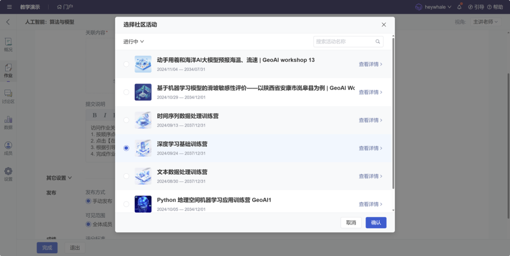Select 全体成员 visibility radio
Screen dimensions: 510x256
88,224
